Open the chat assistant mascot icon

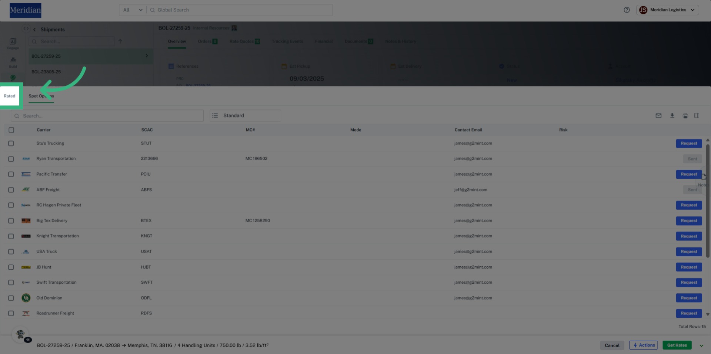(20, 334)
